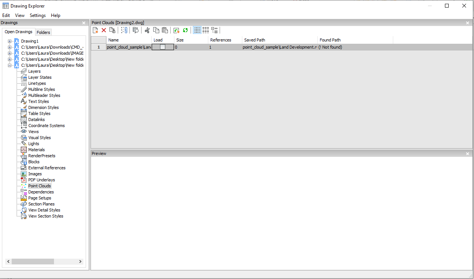Select External References in the tree
The height and width of the screenshot is (279, 474).
(47, 168)
